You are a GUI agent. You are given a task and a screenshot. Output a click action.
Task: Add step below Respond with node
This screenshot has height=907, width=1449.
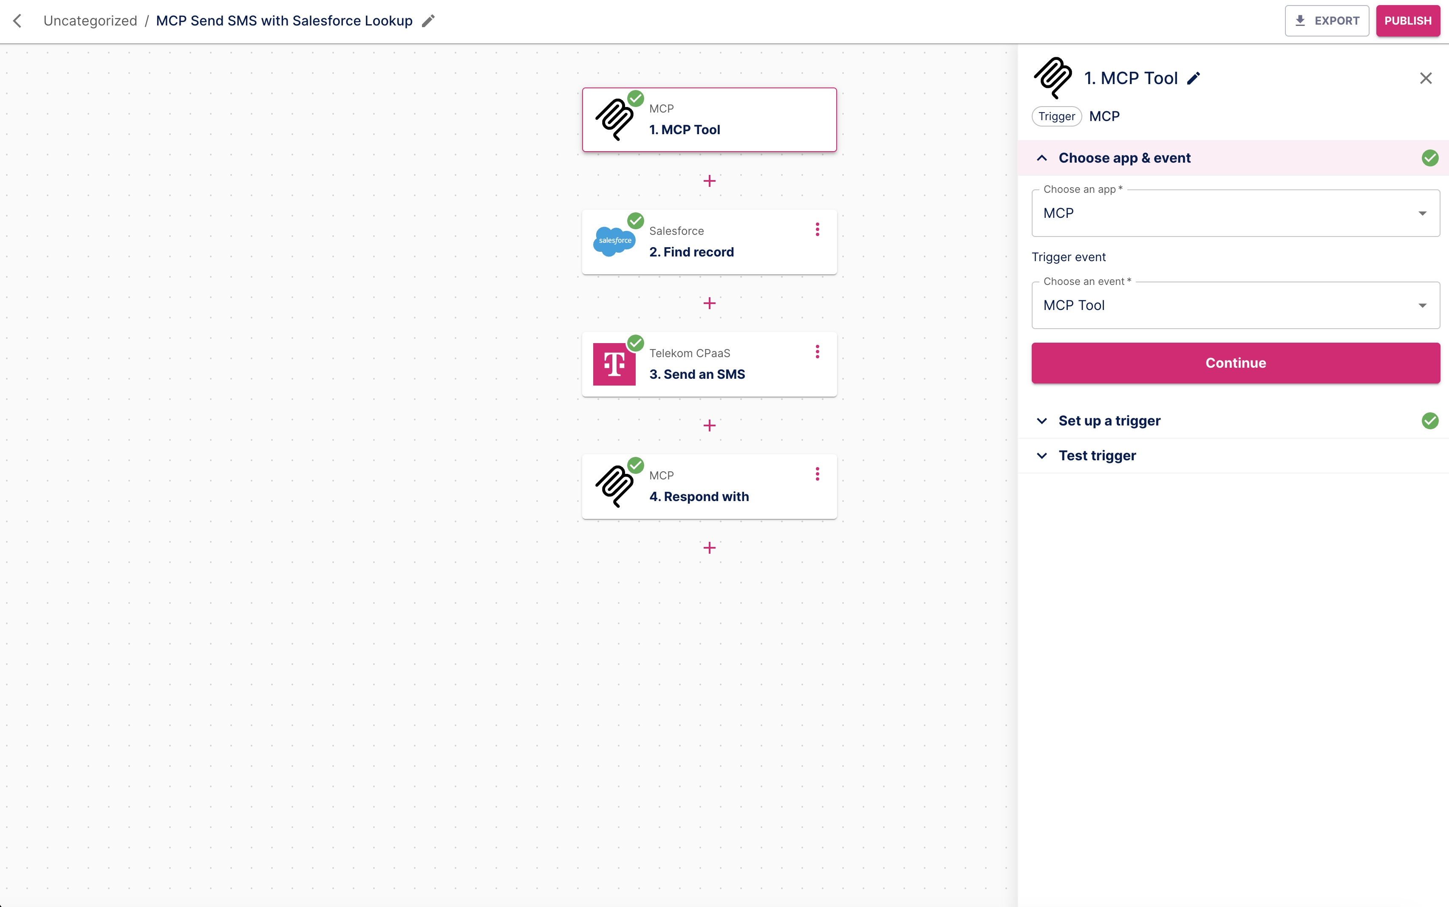tap(710, 548)
